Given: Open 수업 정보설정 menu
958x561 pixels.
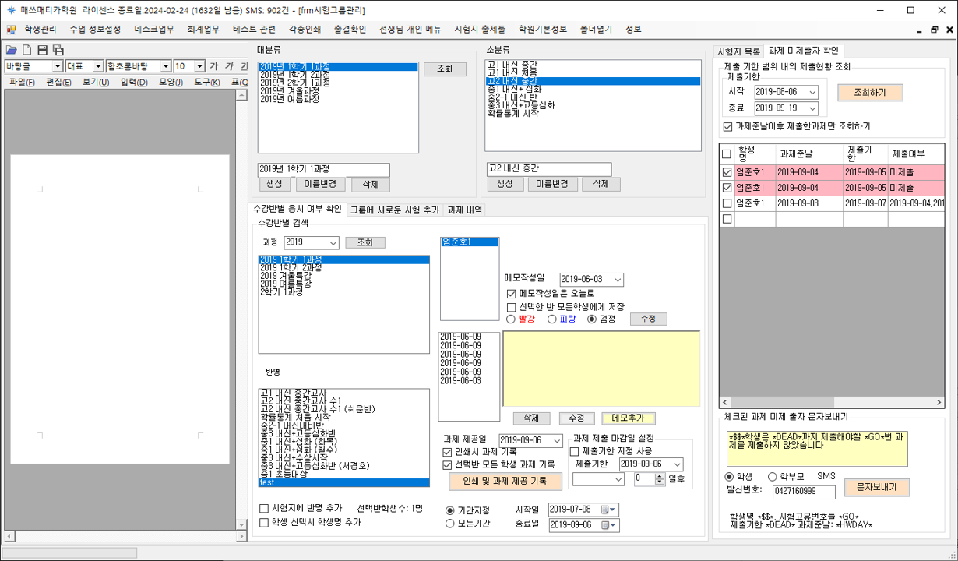Looking at the screenshot, I should (x=95, y=30).
